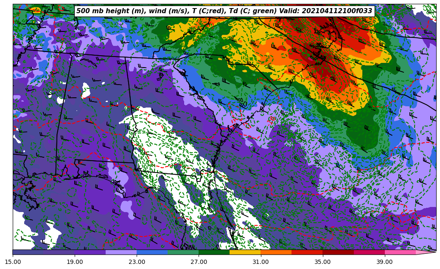Click the 23.00 colorbar tick label
Screen dimensions: 440x269
(x=137, y=262)
